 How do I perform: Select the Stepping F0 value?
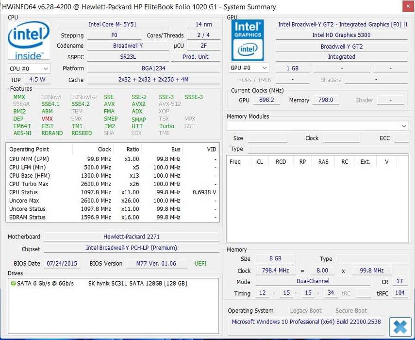coord(114,35)
